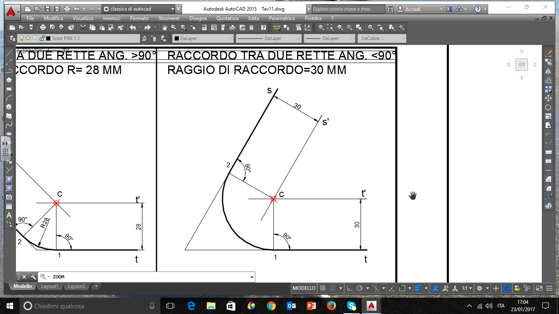This screenshot has width=559, height=314.
Task: Click the Cut scissors icon in toolbar
Action: [83, 27]
